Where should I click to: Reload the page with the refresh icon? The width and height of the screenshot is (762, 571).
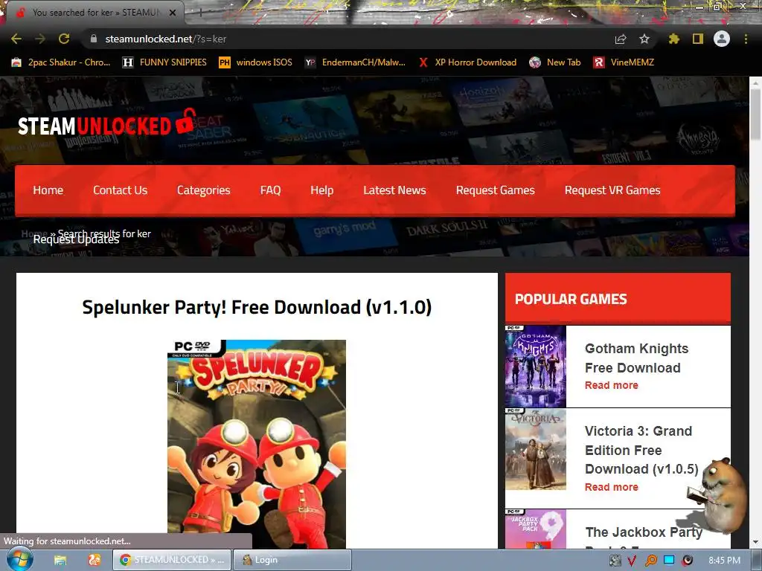coord(64,39)
